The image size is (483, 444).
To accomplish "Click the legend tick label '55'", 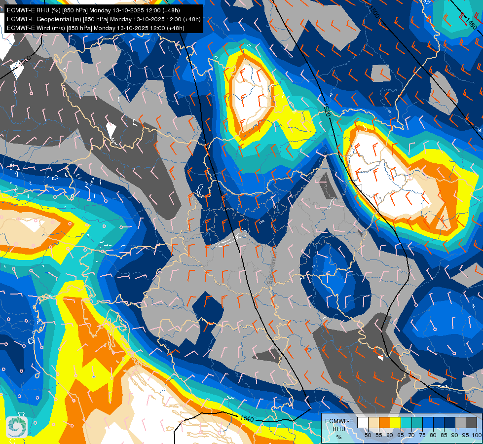I will point(379,435).
